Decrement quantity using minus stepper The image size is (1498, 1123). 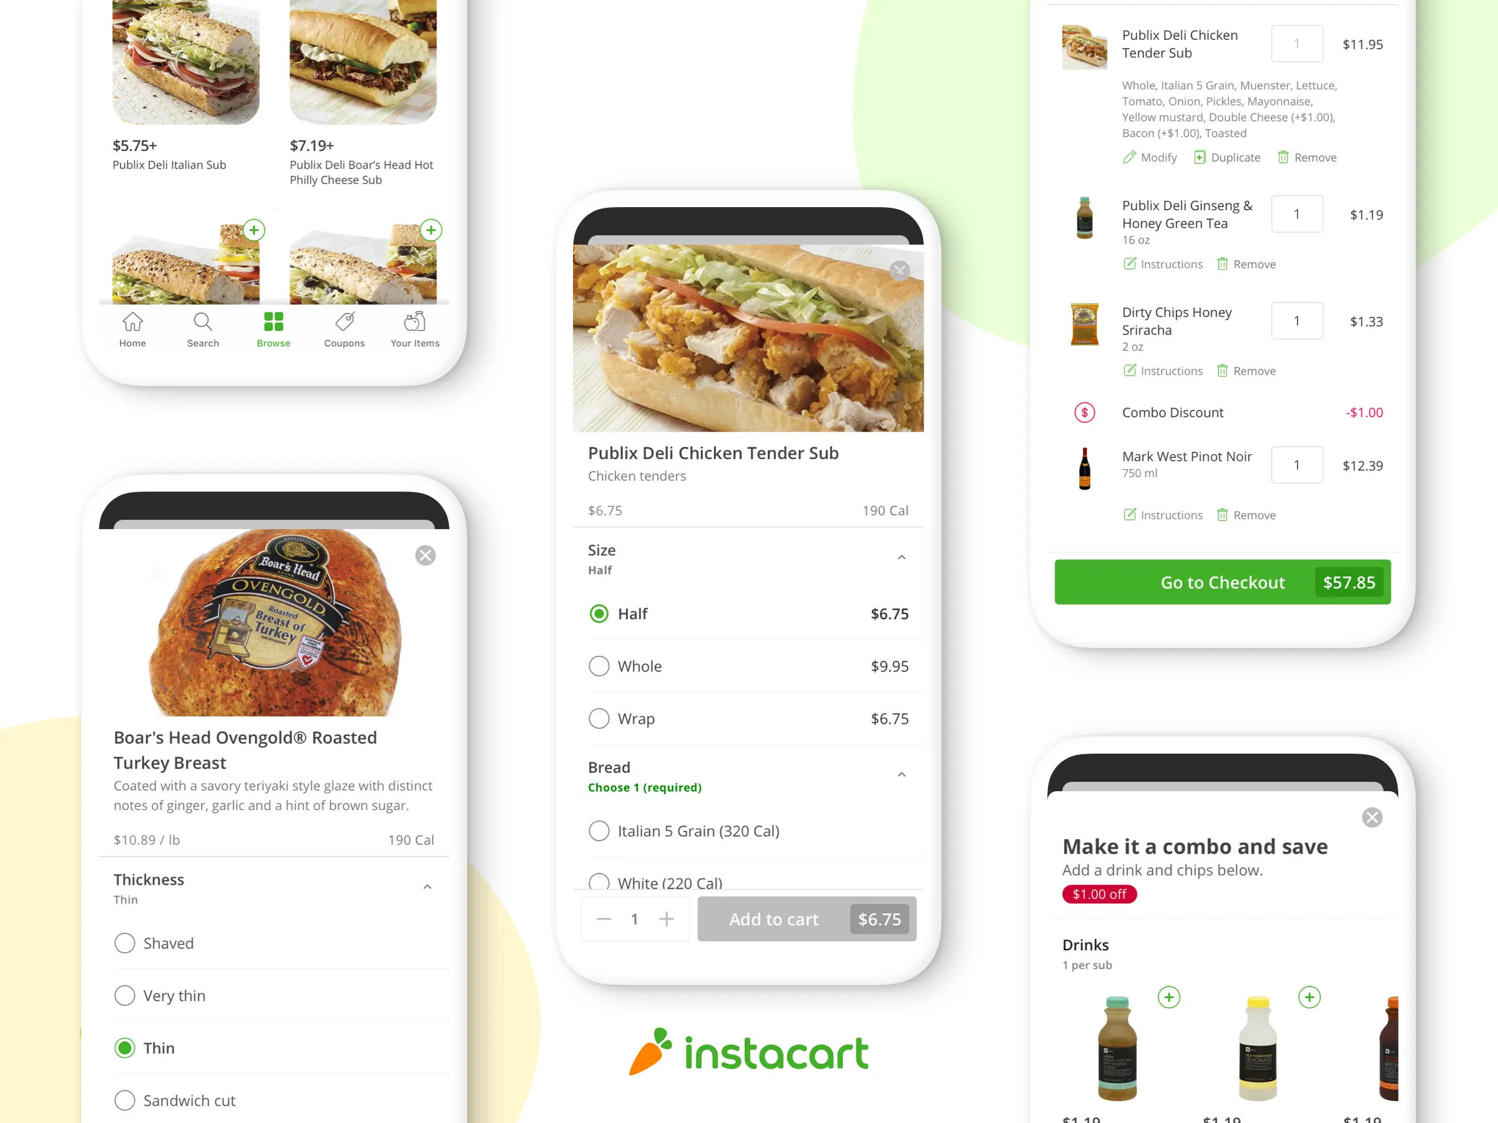coord(603,919)
